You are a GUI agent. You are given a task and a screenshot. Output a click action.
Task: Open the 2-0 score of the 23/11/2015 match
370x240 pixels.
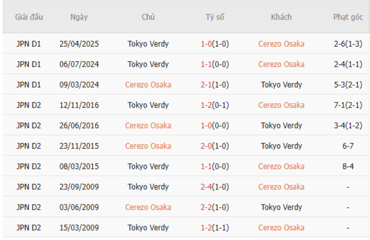point(215,146)
